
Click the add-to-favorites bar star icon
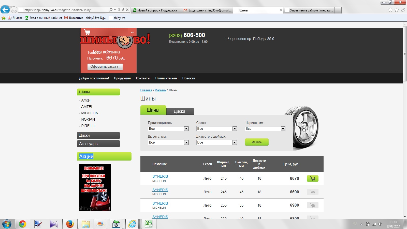click(4, 18)
